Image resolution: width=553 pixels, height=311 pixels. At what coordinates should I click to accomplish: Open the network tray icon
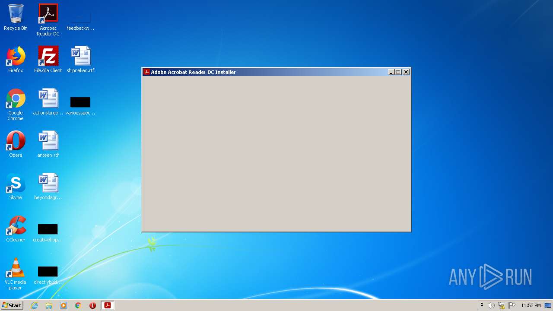502,305
